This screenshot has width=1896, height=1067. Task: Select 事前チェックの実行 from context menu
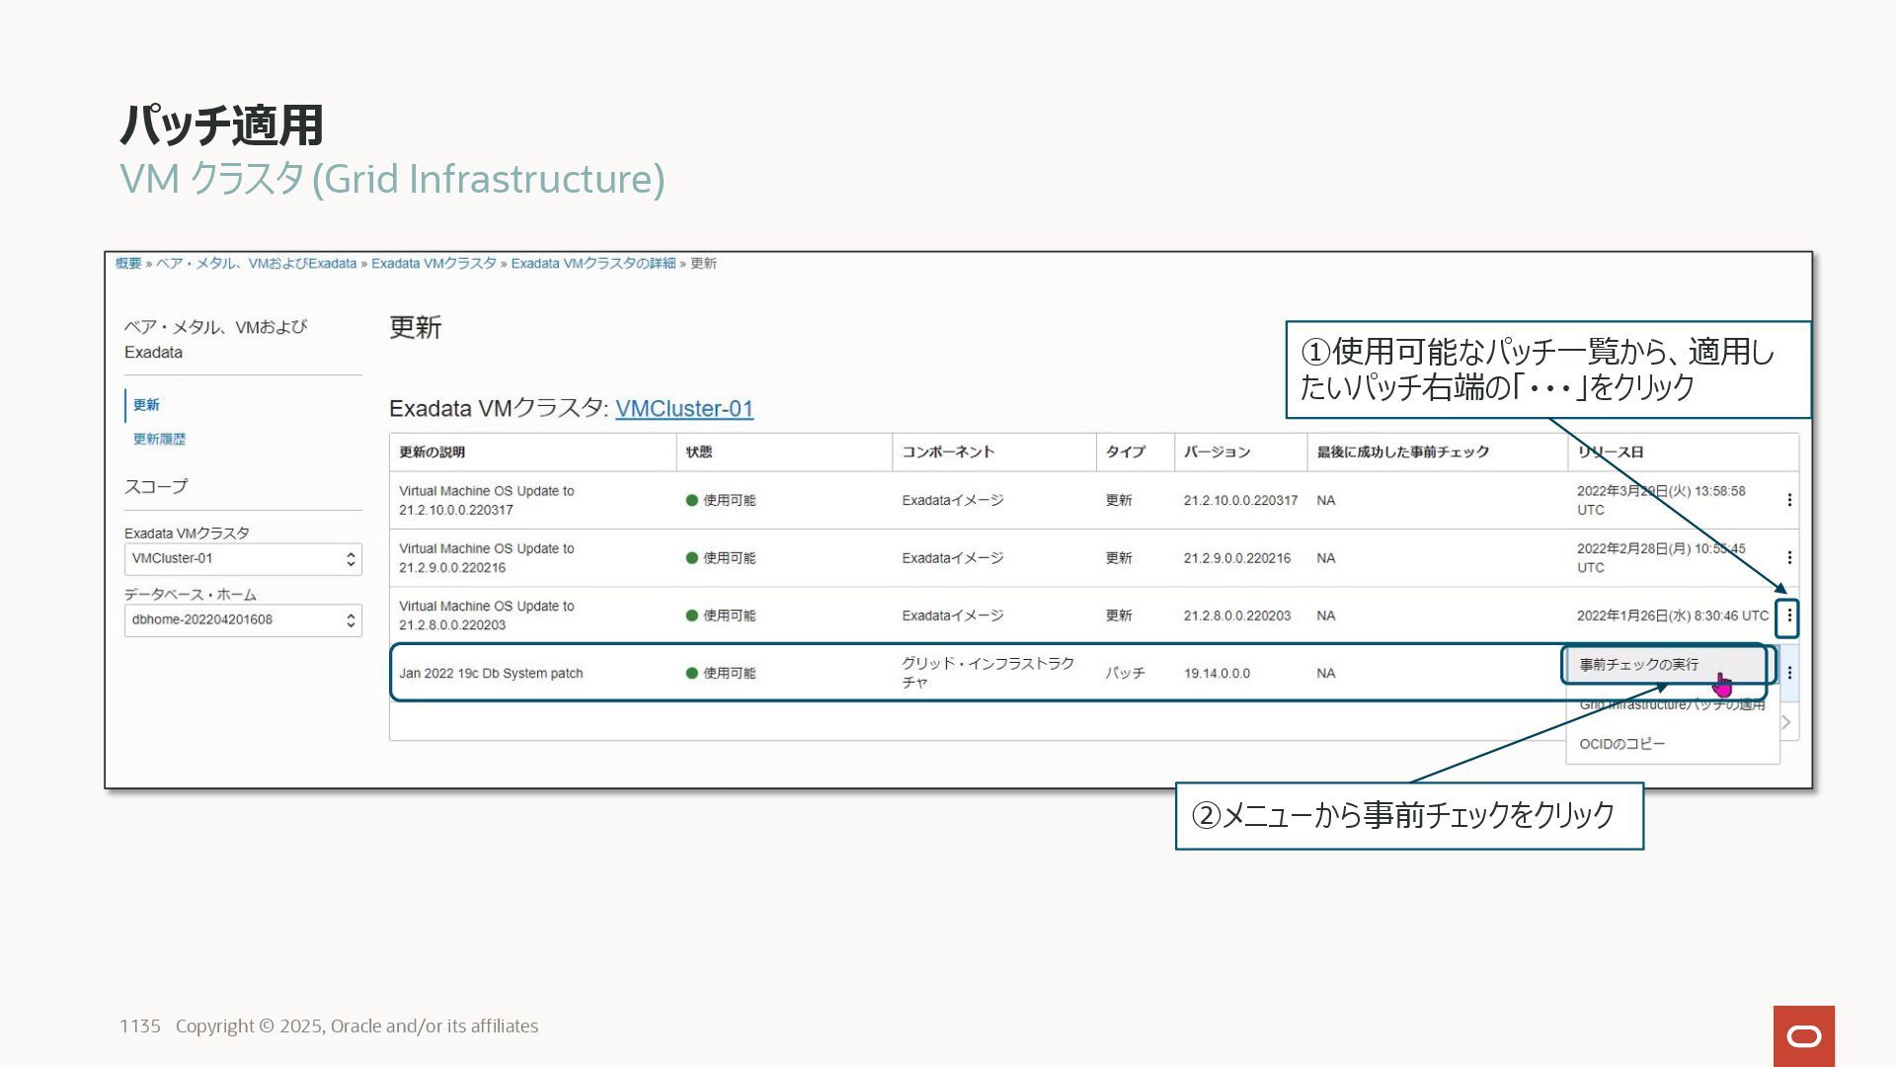(x=1638, y=665)
